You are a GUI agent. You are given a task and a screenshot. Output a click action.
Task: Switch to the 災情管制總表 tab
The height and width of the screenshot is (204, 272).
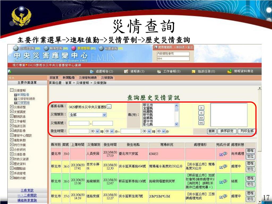(x=88, y=78)
